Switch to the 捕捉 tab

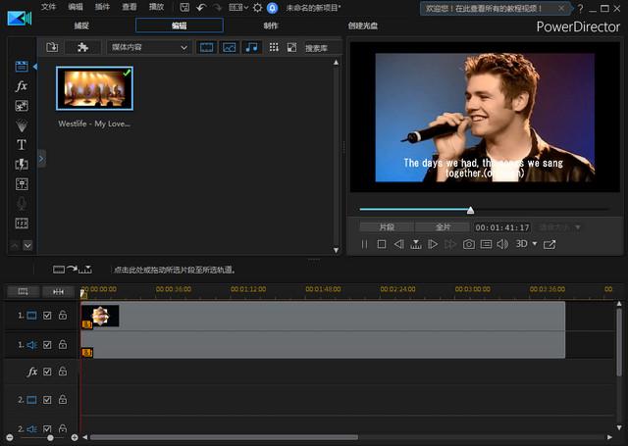81,25
